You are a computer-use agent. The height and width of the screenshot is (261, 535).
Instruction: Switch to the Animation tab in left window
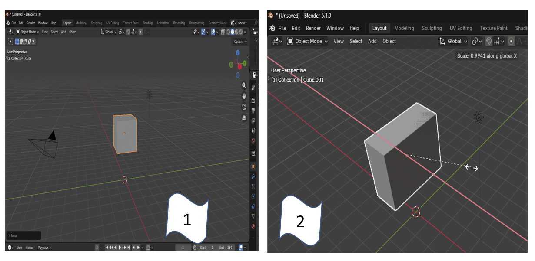[163, 23]
